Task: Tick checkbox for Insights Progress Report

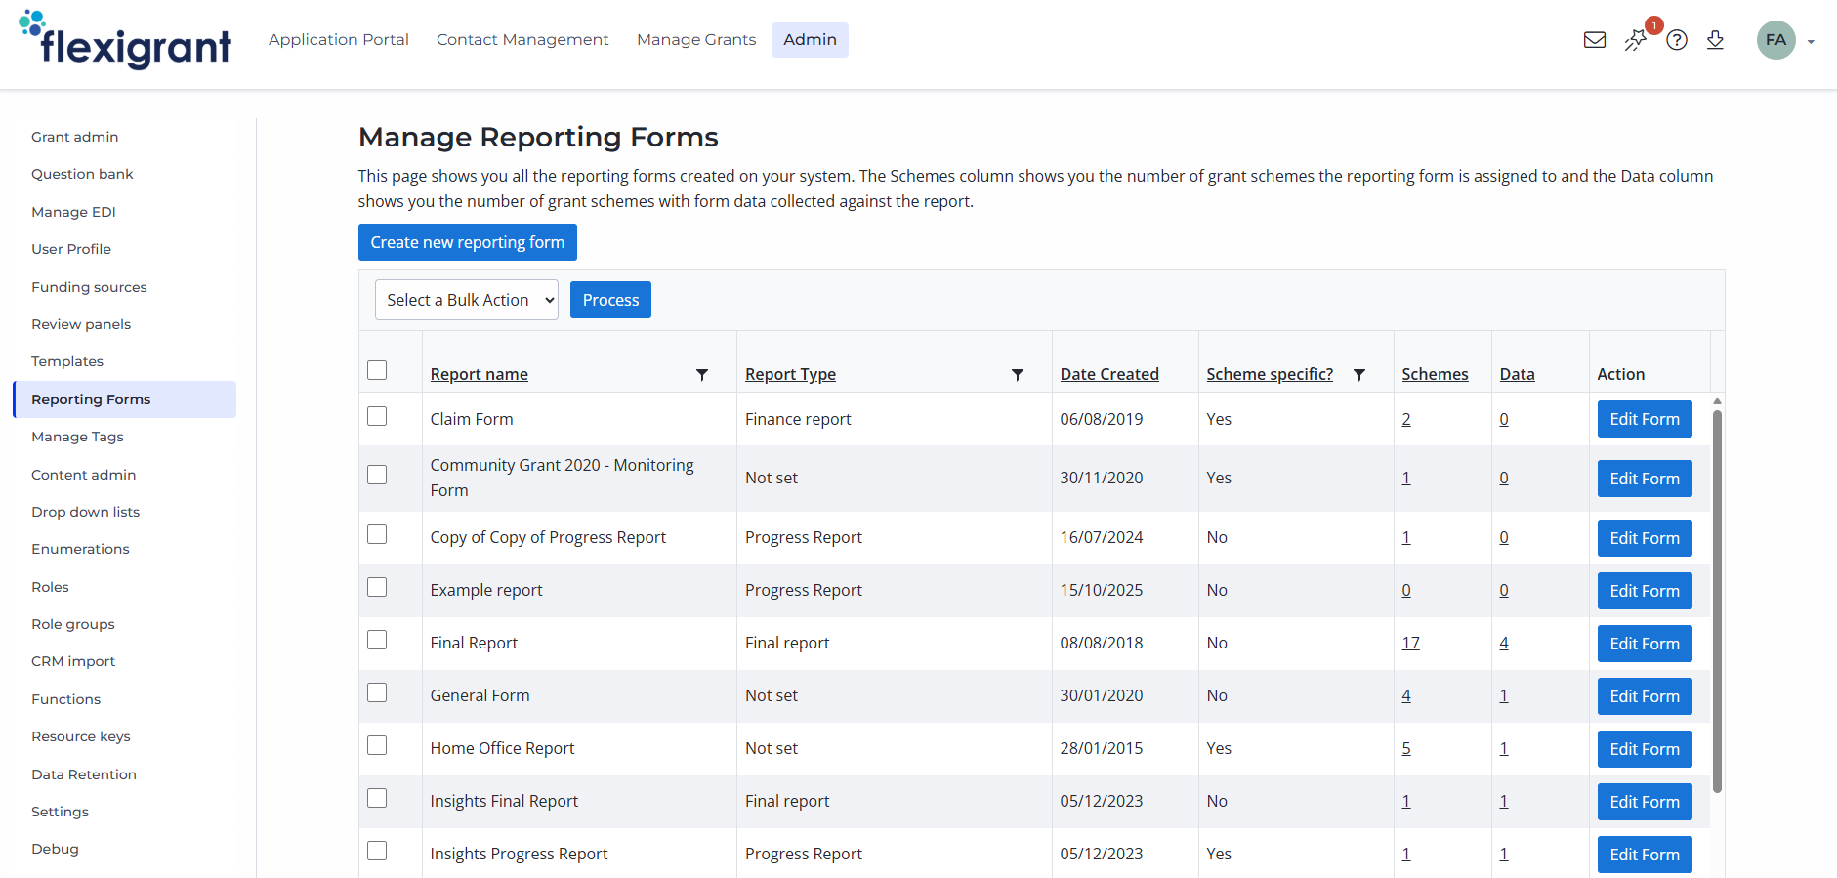Action: 377,851
